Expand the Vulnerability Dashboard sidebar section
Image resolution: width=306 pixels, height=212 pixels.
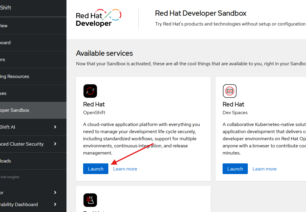33,204
